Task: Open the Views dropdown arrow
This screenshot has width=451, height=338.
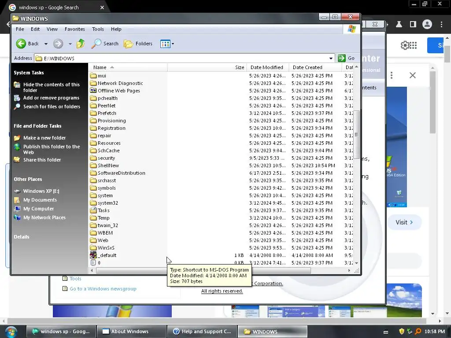Action: pos(173,44)
